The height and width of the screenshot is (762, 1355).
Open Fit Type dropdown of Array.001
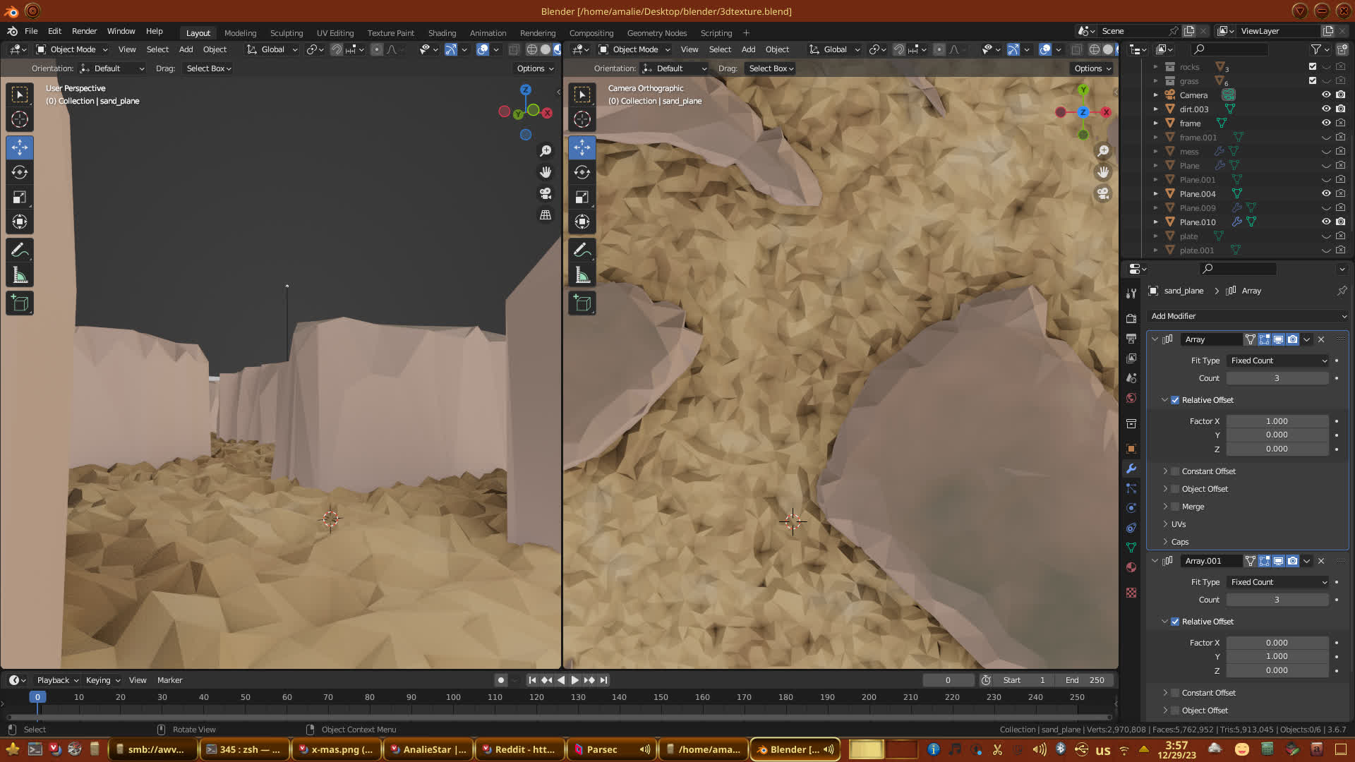tap(1277, 582)
